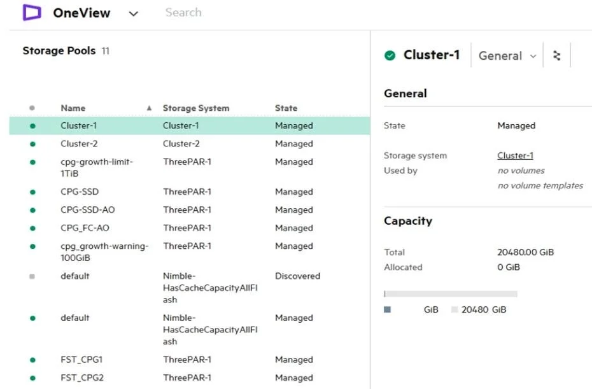This screenshot has width=592, height=389.
Task: Click status icon of Discovered default pool
Action: [32, 276]
